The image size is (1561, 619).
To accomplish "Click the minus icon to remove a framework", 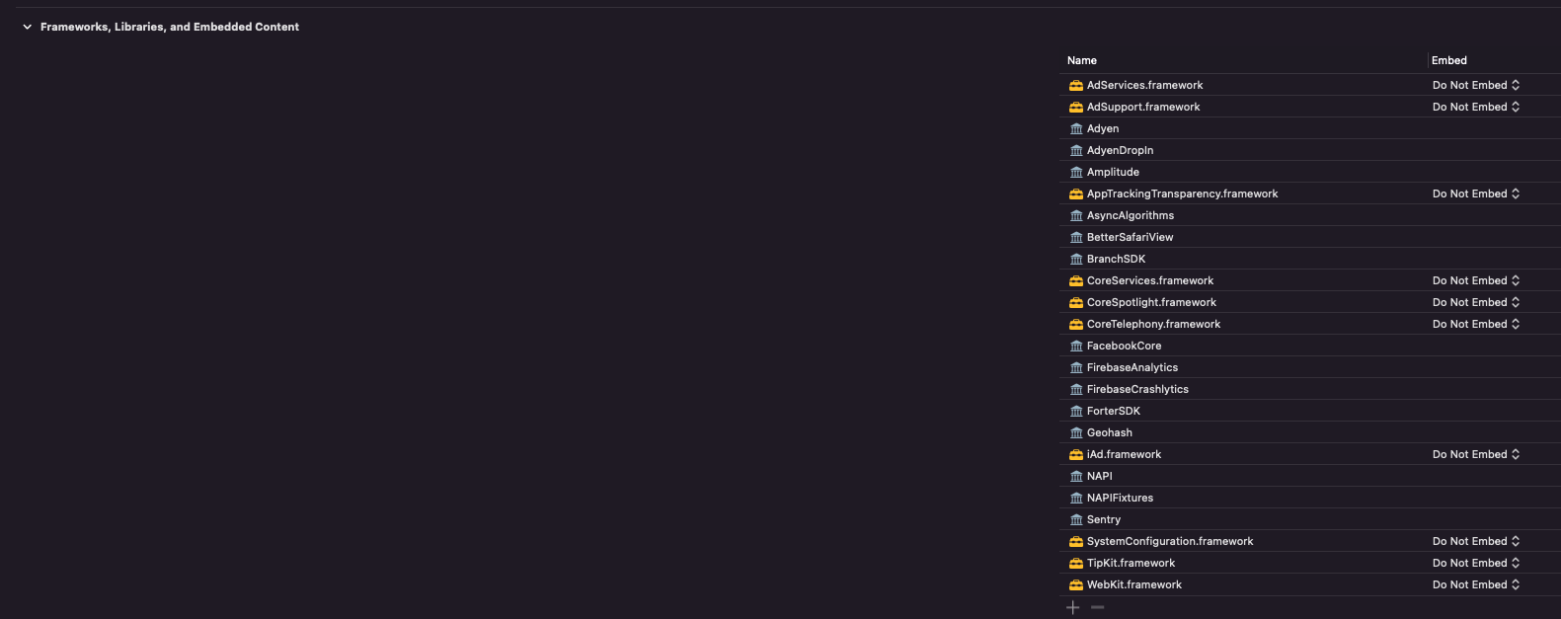I will pos(1097,608).
